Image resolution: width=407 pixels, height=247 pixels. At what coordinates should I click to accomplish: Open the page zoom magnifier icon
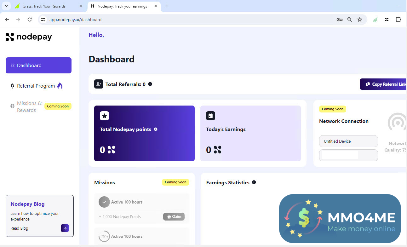[350, 20]
